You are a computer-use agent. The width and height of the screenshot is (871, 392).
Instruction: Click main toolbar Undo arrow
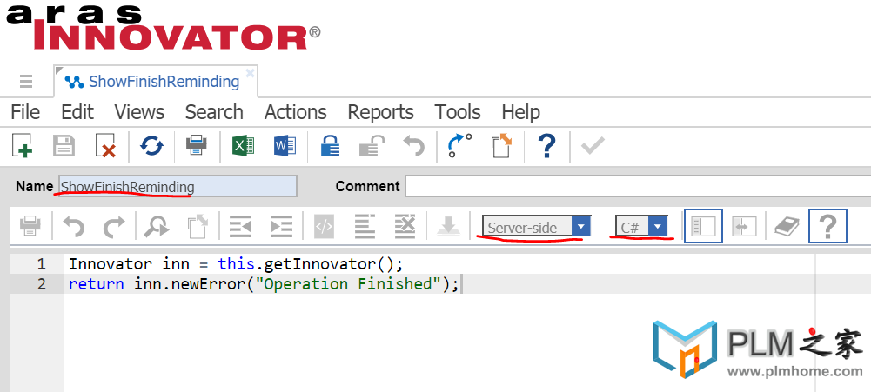pyautogui.click(x=414, y=147)
